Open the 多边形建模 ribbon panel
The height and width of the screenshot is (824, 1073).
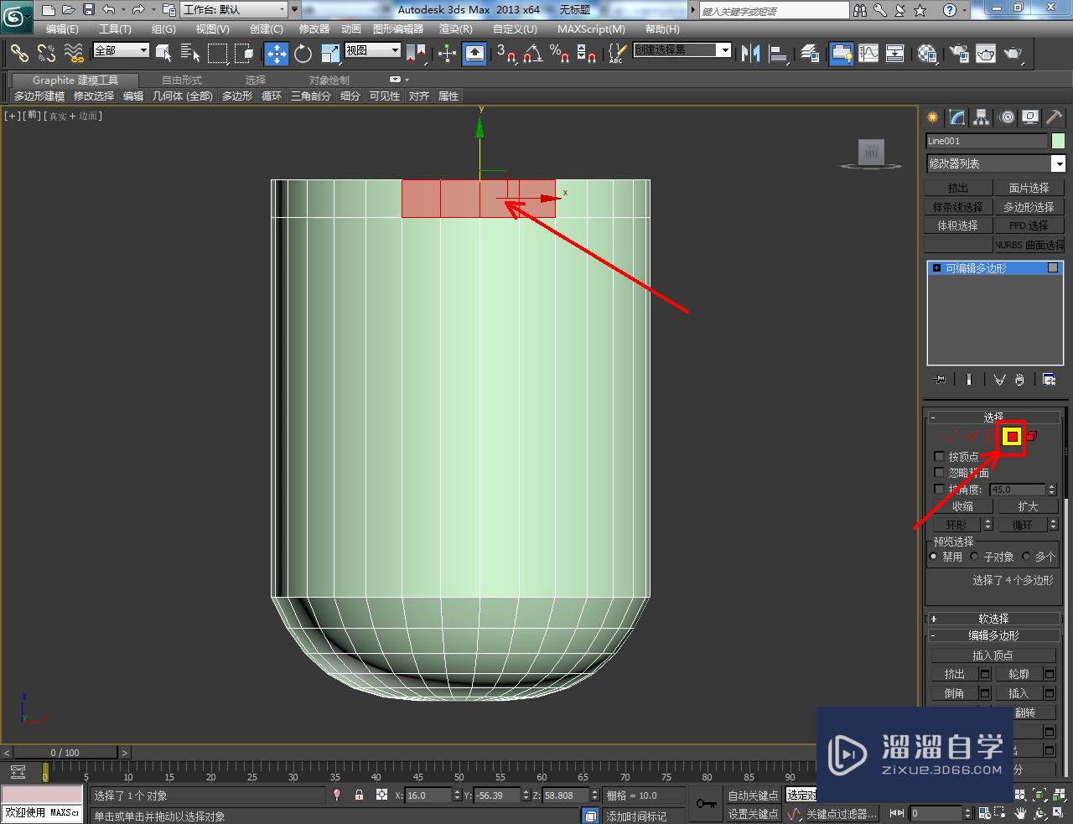coord(39,96)
